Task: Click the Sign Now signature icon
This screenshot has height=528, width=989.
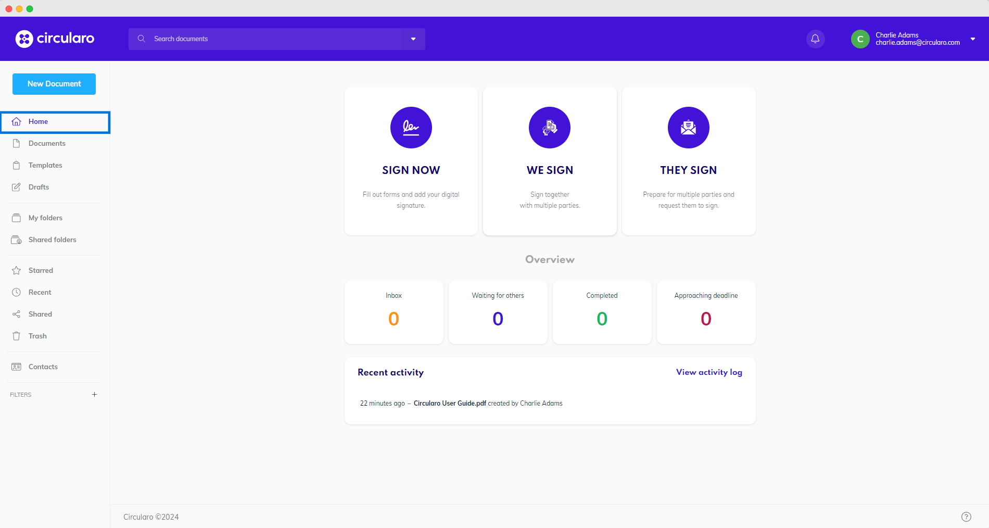Action: pos(411,128)
